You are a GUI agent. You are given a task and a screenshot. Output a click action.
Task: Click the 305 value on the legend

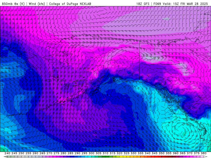pyautogui.click(x=98, y=153)
